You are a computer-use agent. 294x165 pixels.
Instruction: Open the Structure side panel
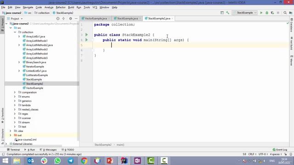2,137
